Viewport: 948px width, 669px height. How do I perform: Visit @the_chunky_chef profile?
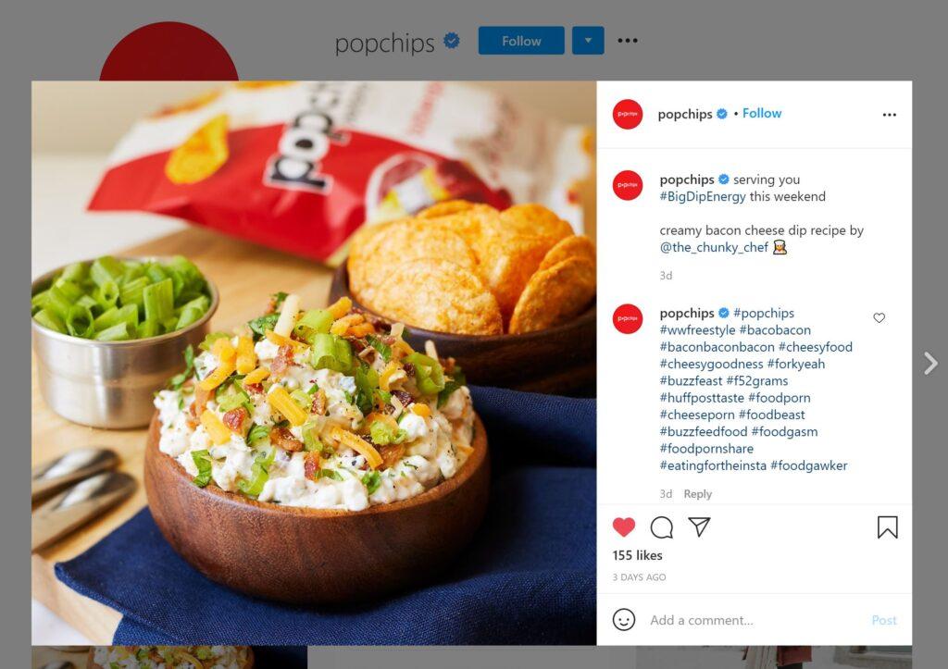pos(714,247)
